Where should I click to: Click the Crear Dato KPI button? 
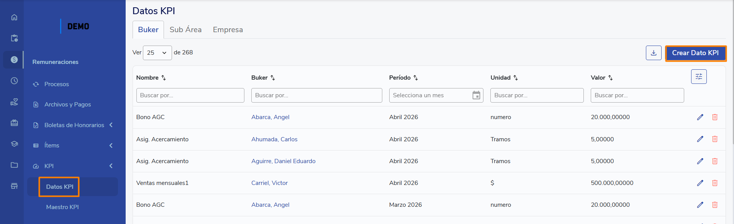[x=695, y=53]
